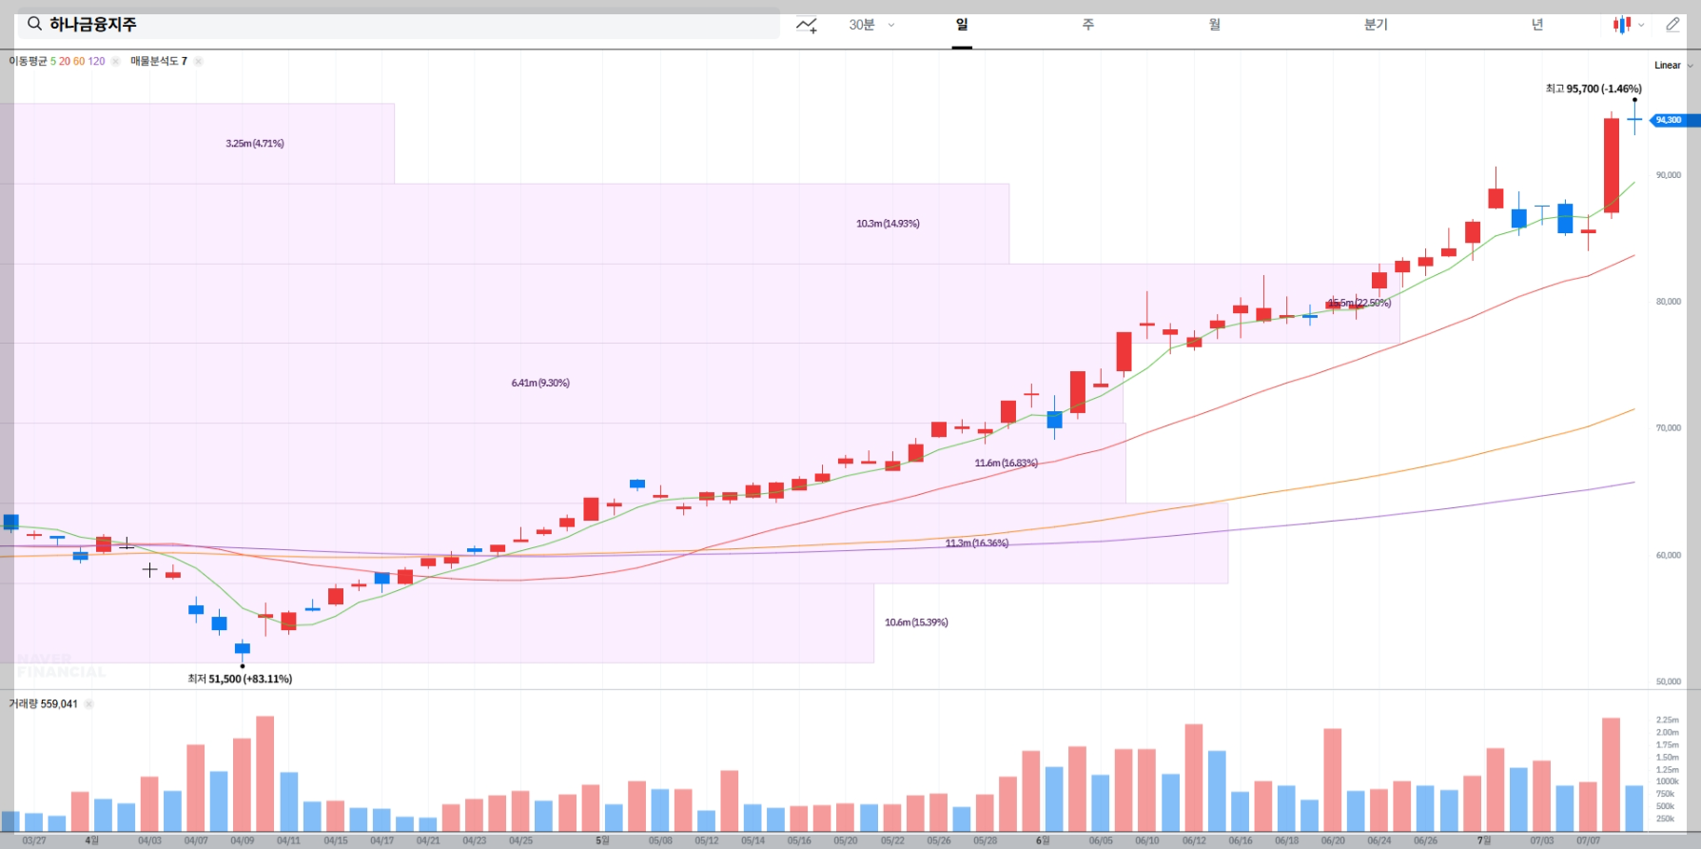Open 이동평균 indicator settings label
Image resolution: width=1701 pixels, height=849 pixels.
(28, 61)
